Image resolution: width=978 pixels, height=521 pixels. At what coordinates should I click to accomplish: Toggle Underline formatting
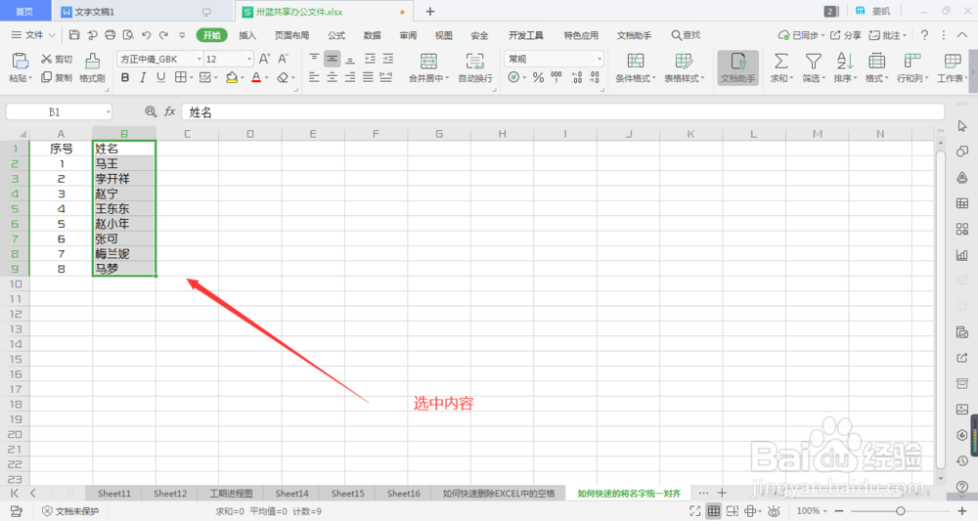coord(161,77)
